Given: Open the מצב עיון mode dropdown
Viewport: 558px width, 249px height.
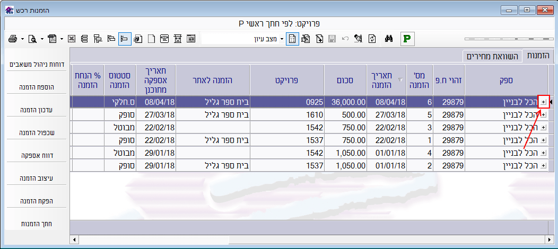Looking at the screenshot, I should coord(282,39).
